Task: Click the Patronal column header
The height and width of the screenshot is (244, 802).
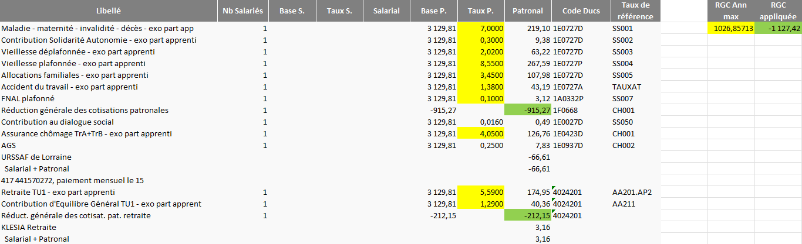Action: point(528,11)
